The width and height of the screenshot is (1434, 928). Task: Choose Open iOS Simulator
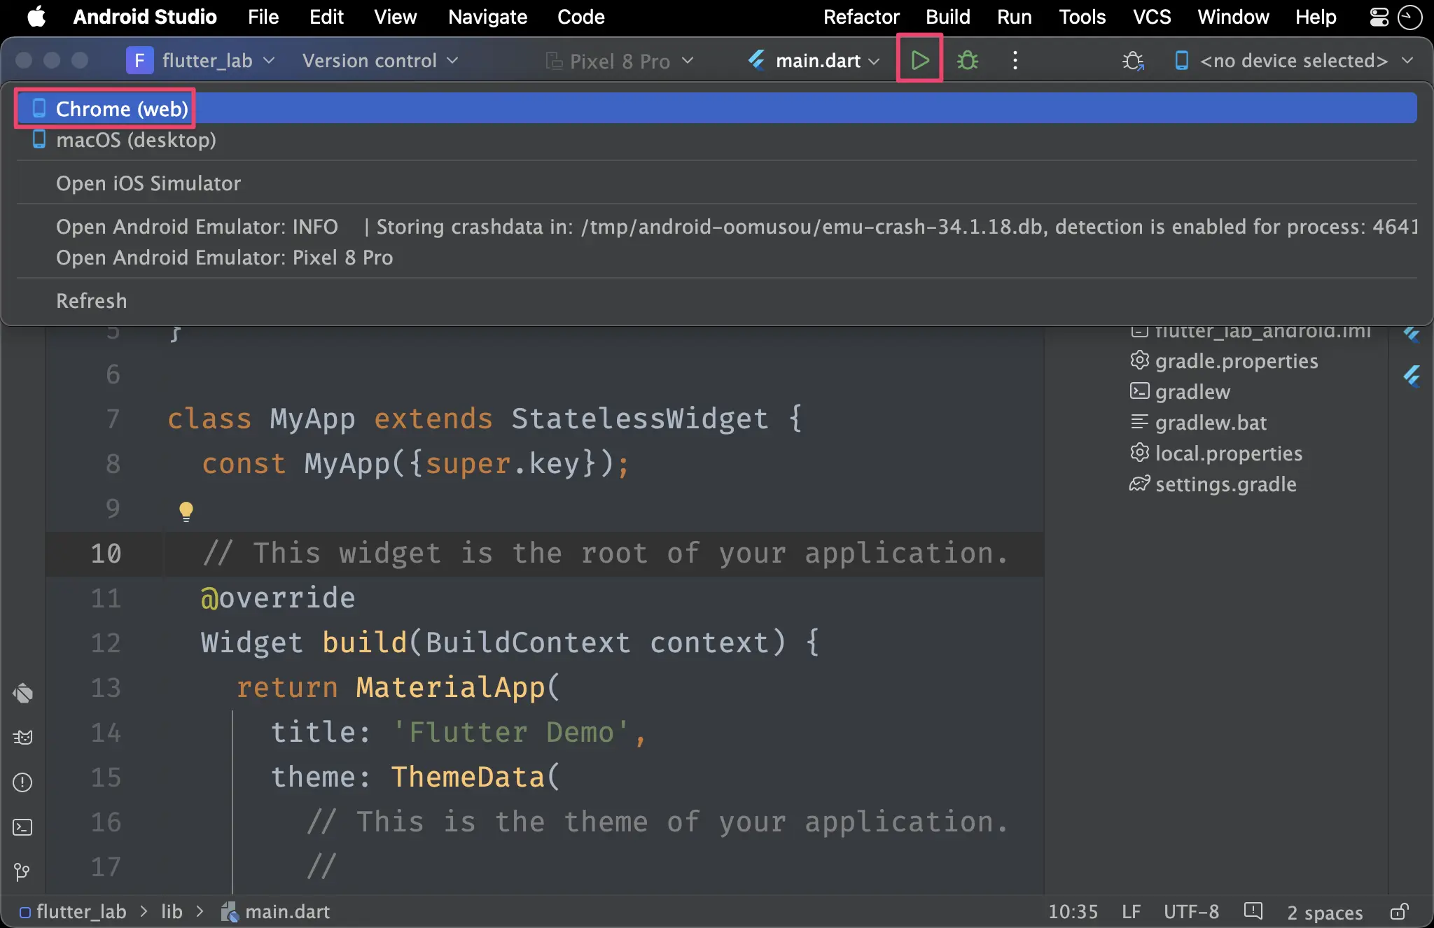(716, 183)
